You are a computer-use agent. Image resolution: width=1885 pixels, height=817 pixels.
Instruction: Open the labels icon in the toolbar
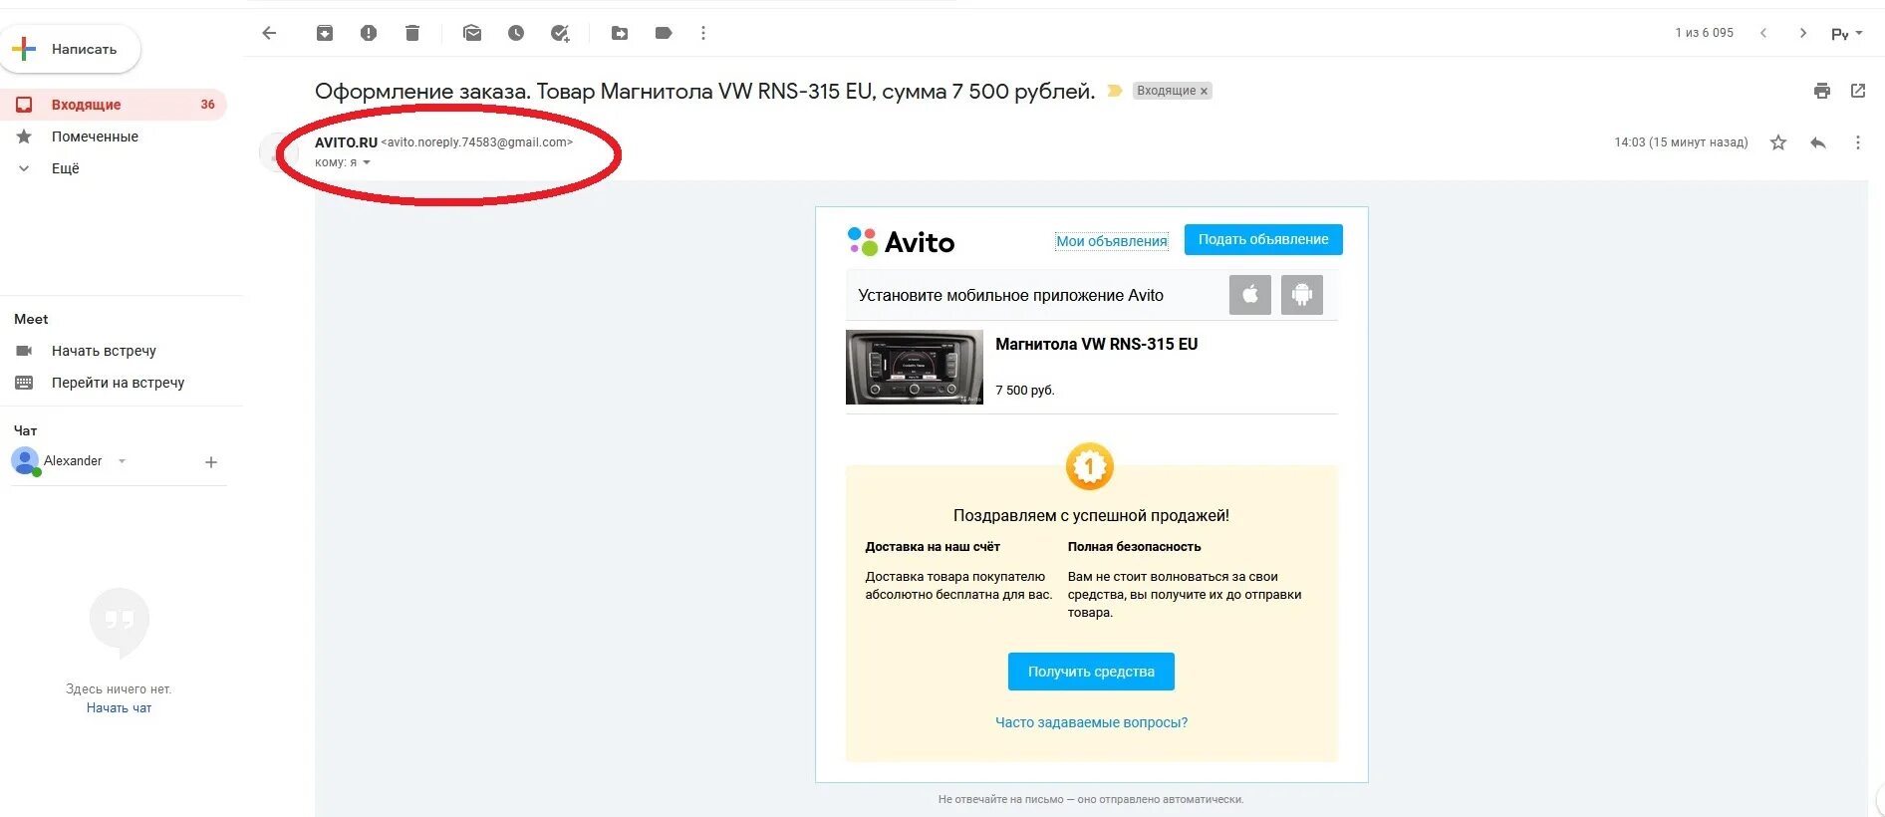[x=664, y=33]
